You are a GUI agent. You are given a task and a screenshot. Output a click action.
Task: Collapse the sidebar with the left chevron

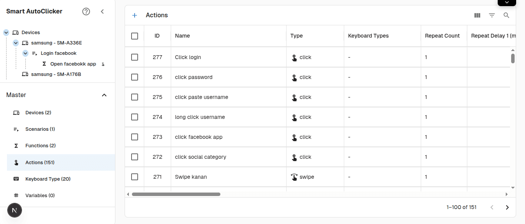coord(102,12)
